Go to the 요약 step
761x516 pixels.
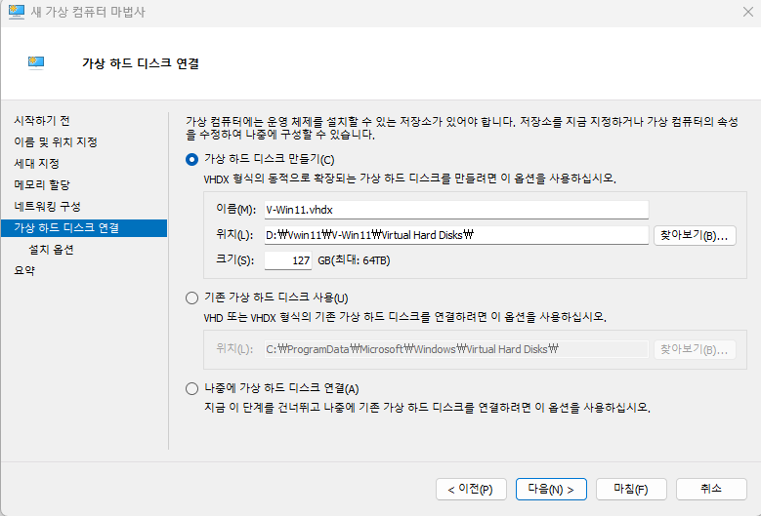[24, 270]
